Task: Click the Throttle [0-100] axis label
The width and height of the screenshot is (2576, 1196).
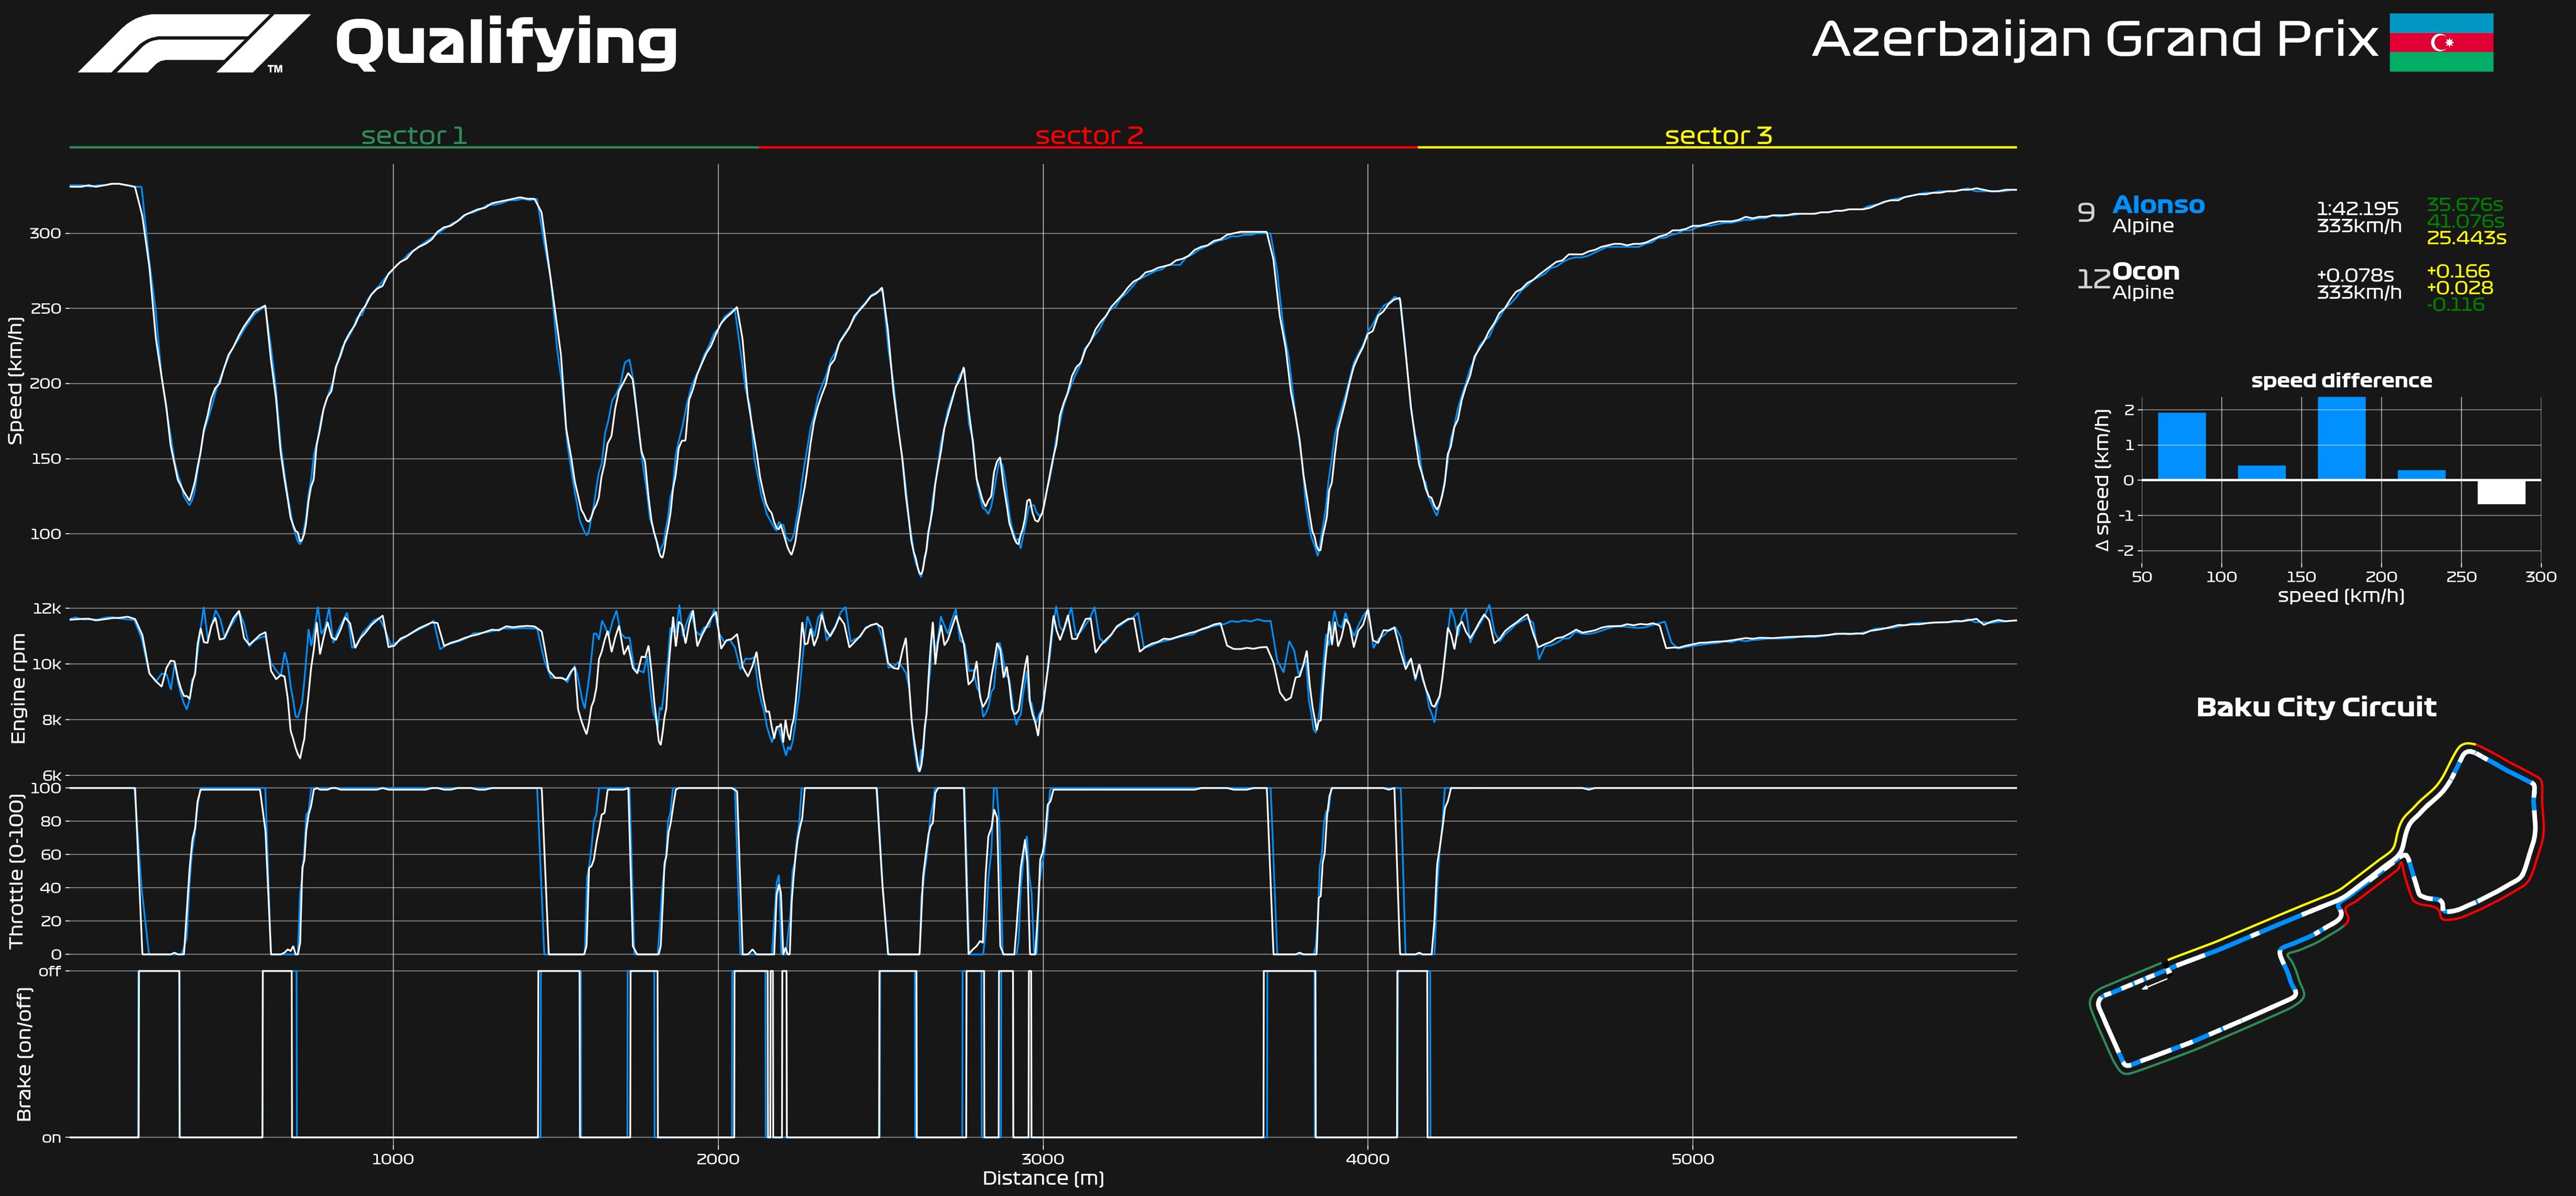Action: point(16,871)
